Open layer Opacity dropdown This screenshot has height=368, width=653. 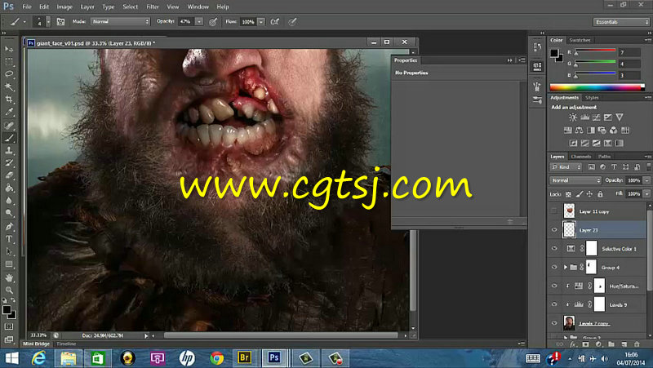[x=646, y=180]
